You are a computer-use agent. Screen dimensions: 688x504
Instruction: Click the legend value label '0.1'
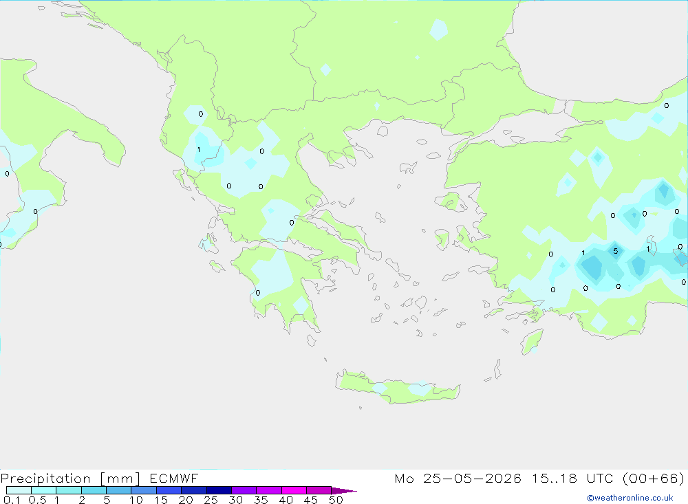click(12, 500)
